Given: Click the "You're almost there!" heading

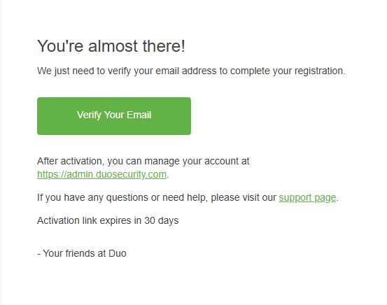Looking at the screenshot, I should (x=111, y=46).
